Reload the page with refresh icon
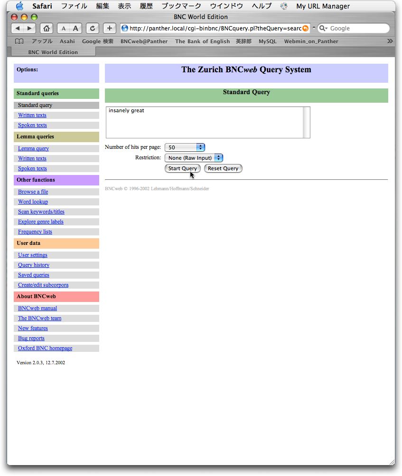Viewport: 402px width, 476px height. click(x=93, y=28)
